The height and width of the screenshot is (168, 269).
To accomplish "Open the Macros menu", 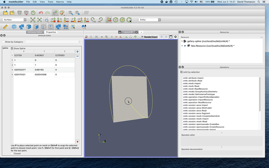I will tap(60, 2).
